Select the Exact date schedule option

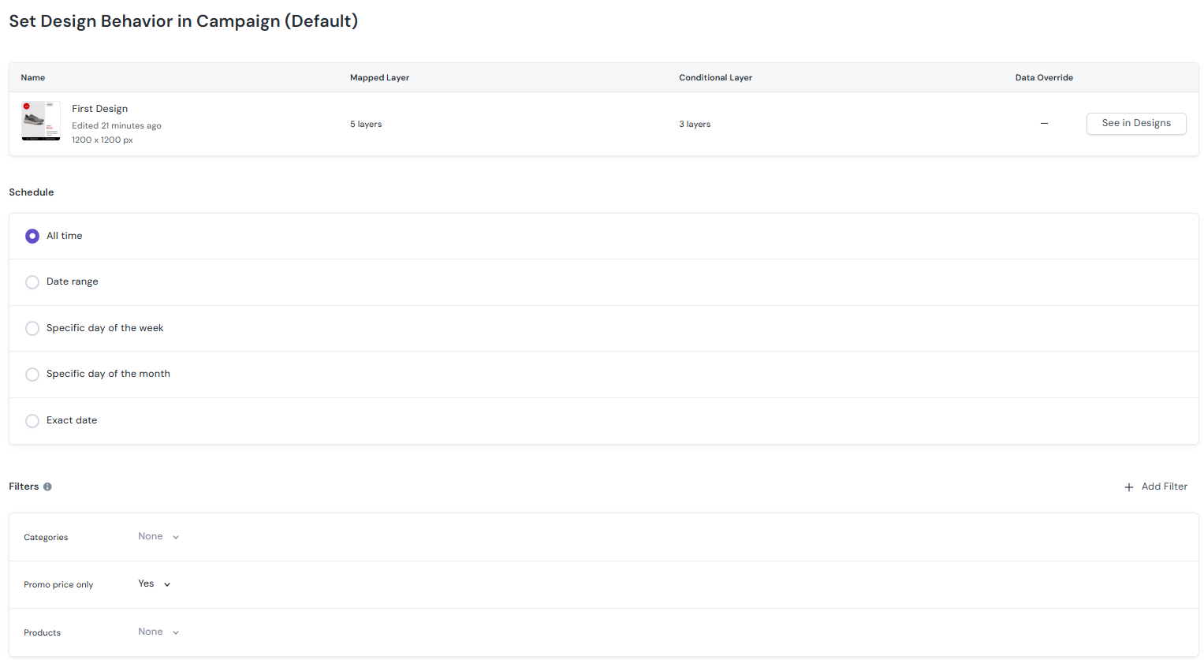[32, 421]
